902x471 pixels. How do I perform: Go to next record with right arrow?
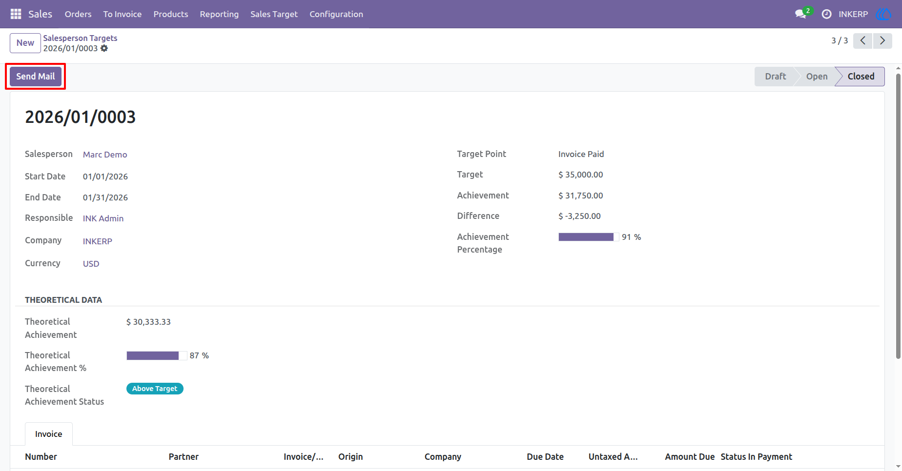click(x=882, y=40)
